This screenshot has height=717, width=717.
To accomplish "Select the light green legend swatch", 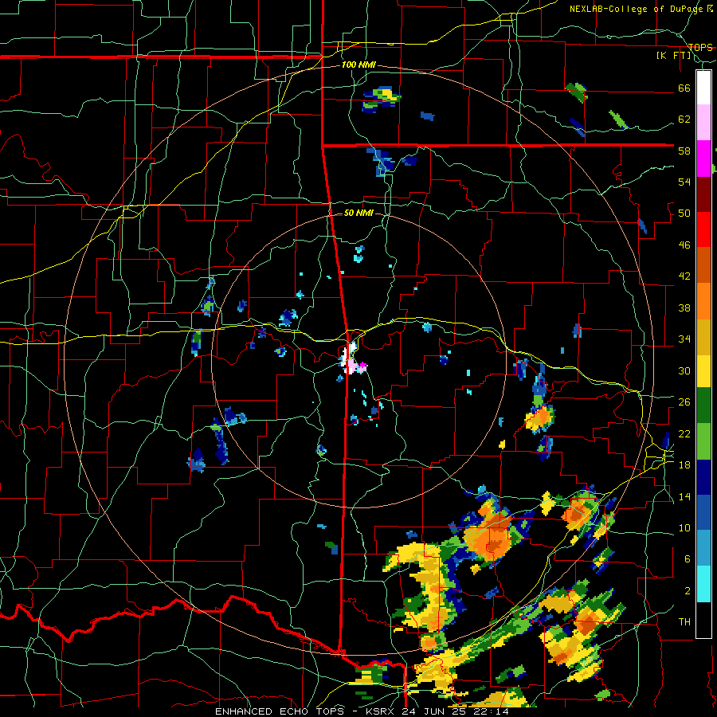I will coord(703,441).
